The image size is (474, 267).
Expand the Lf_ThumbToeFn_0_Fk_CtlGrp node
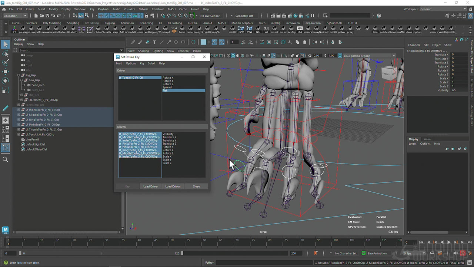[19, 130]
